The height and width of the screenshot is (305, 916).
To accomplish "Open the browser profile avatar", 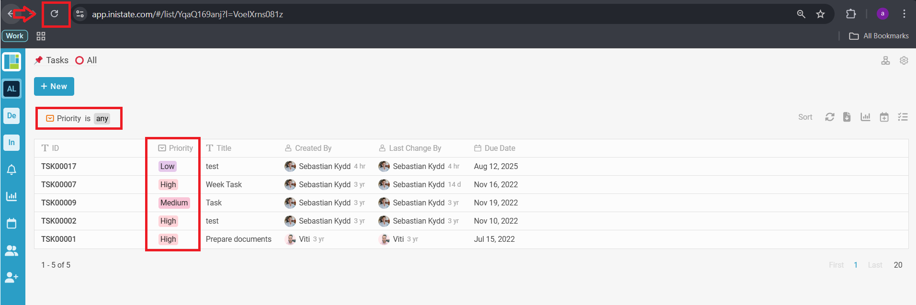I will (x=882, y=14).
